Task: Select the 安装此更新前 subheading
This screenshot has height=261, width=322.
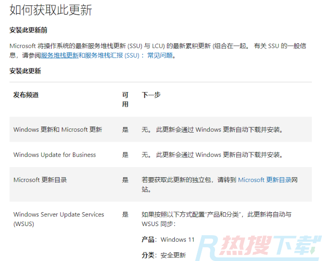Action: click(x=28, y=30)
